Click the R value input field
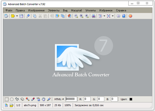Screen dimensions: 155x111 pos(87,99)
